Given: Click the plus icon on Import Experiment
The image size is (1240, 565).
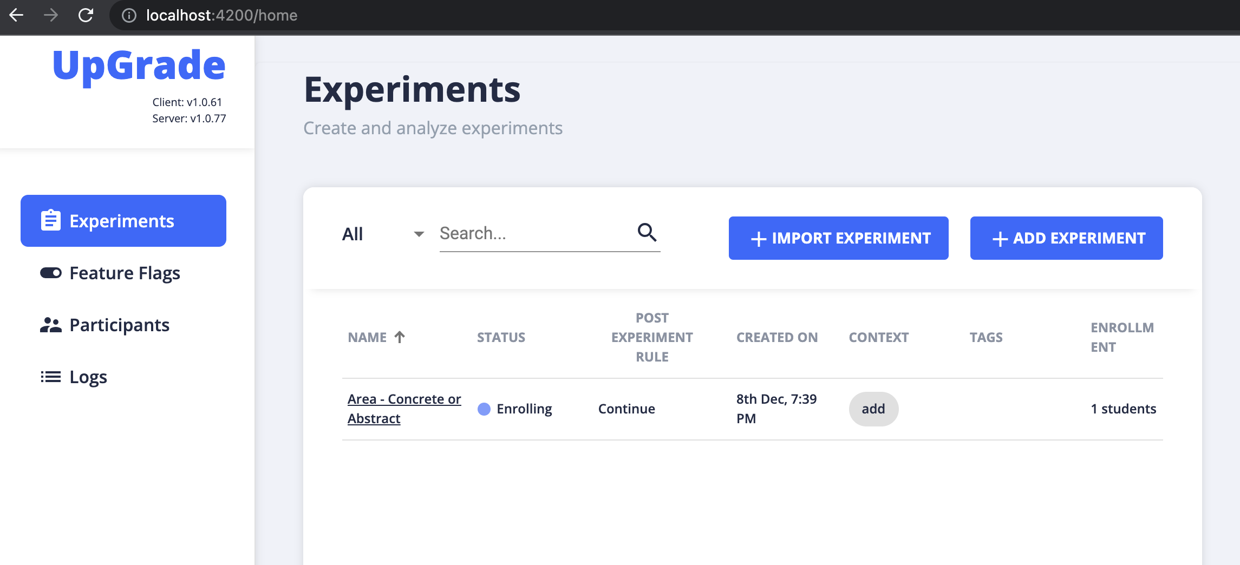Looking at the screenshot, I should pyautogui.click(x=758, y=238).
